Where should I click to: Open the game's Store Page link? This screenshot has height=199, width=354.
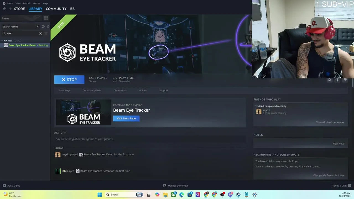pyautogui.click(x=64, y=90)
